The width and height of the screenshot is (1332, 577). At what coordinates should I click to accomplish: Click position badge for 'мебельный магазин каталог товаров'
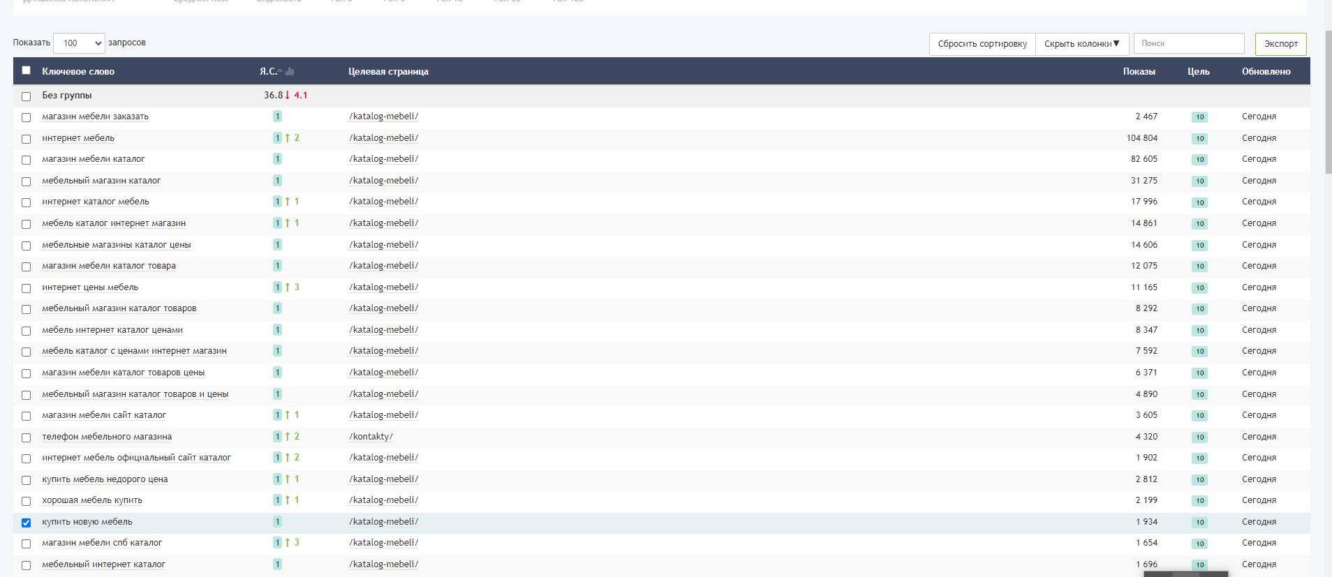[x=277, y=308]
